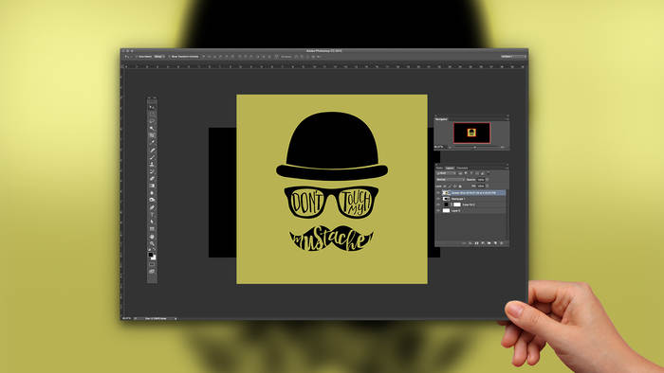The height and width of the screenshot is (373, 664).
Task: Select the Crop tool
Action: [152, 135]
